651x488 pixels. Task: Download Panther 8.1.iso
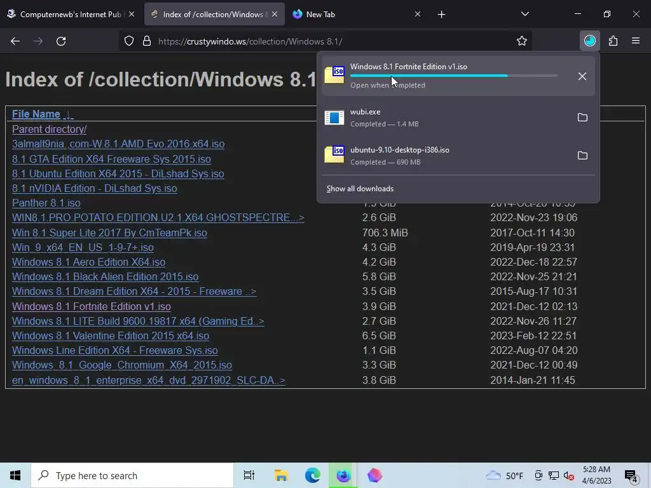[46, 203]
